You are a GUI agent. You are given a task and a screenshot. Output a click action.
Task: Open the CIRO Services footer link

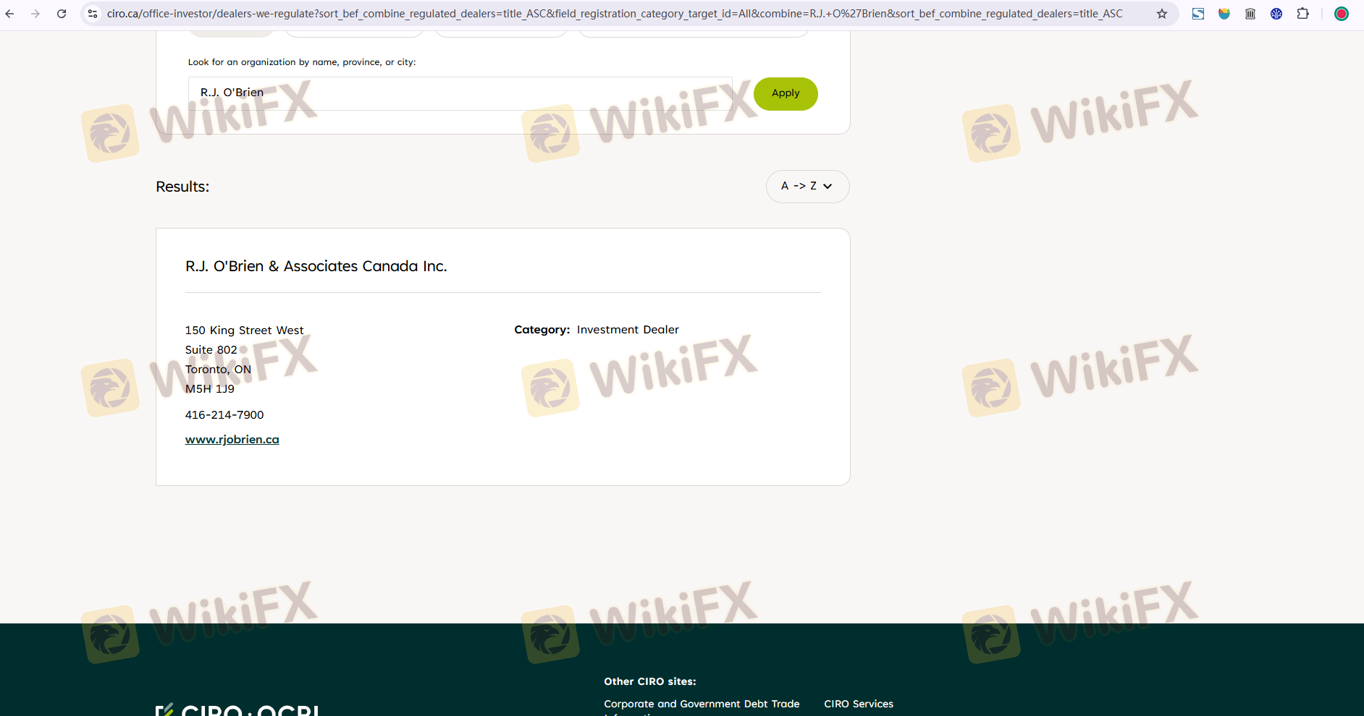(859, 704)
